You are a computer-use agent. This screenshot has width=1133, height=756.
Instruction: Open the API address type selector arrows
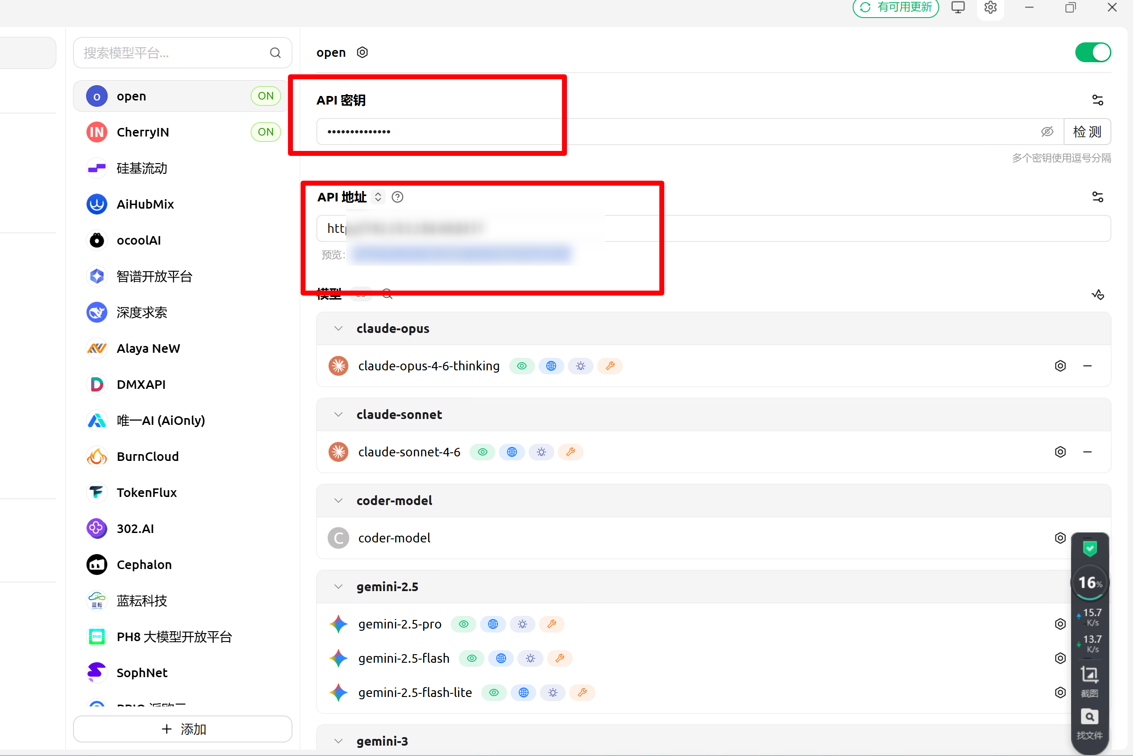(378, 197)
